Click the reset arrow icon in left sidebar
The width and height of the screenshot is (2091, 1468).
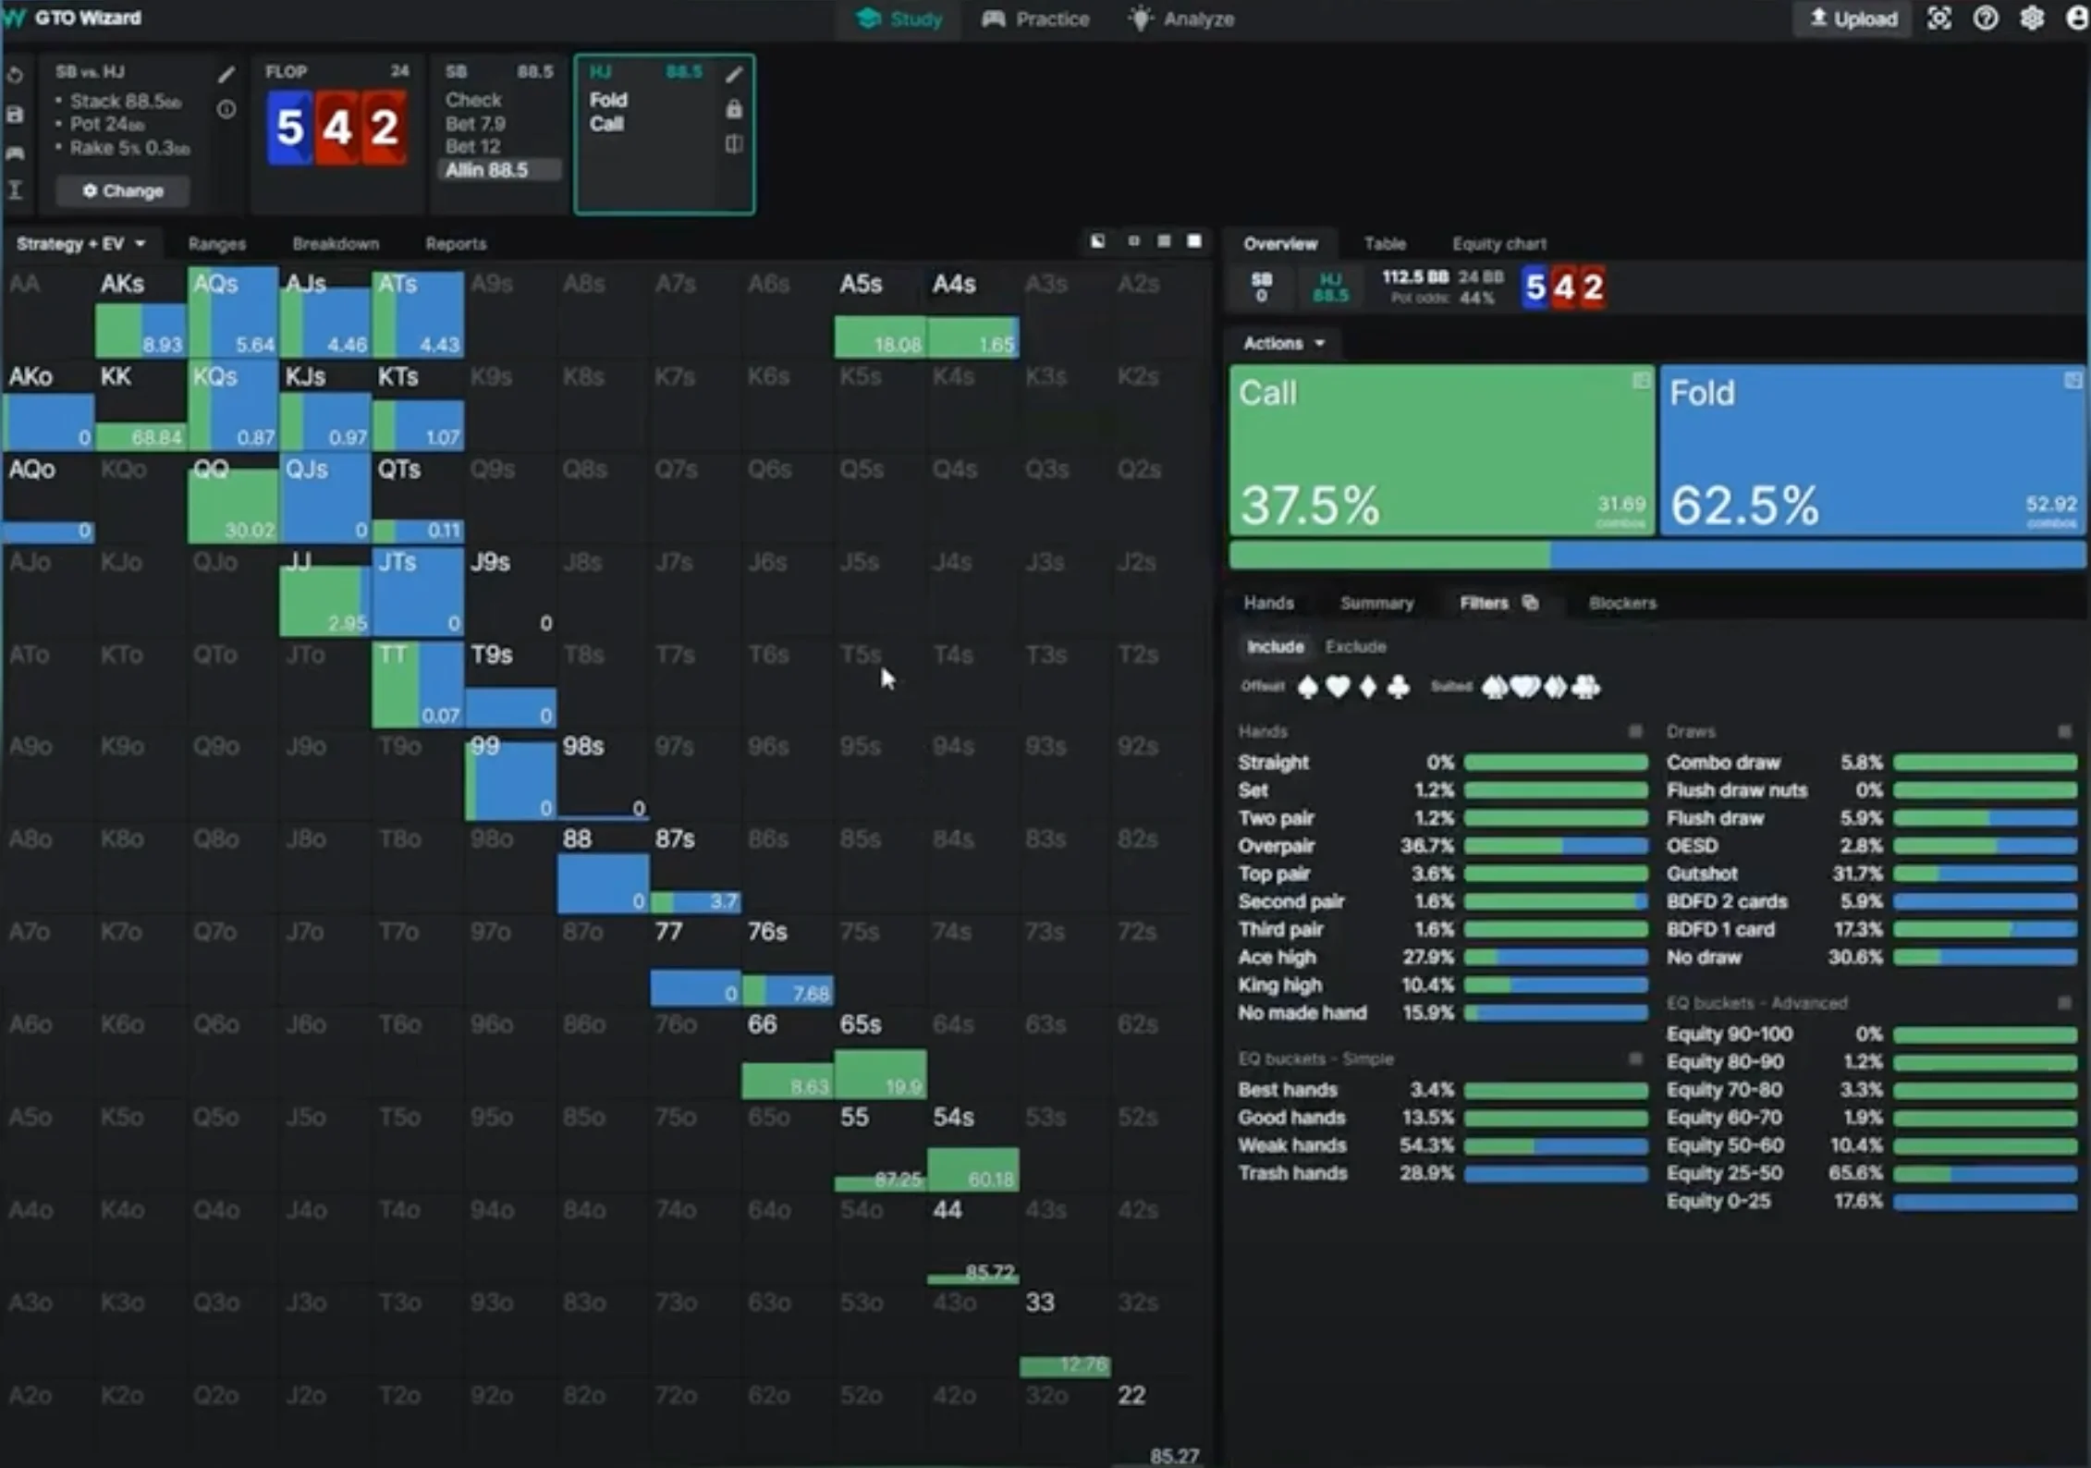pyautogui.click(x=15, y=75)
